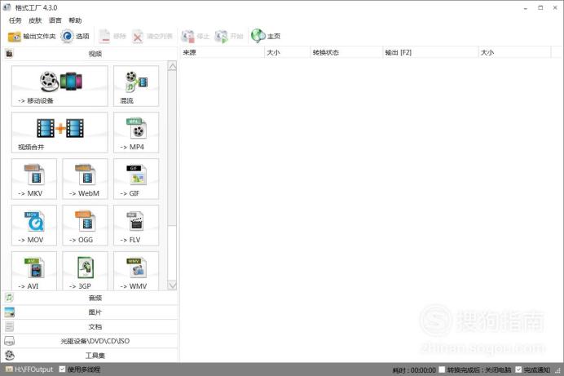564x376 pixels.
Task: Click the 转换状态 status column header
Action: [x=346, y=52]
